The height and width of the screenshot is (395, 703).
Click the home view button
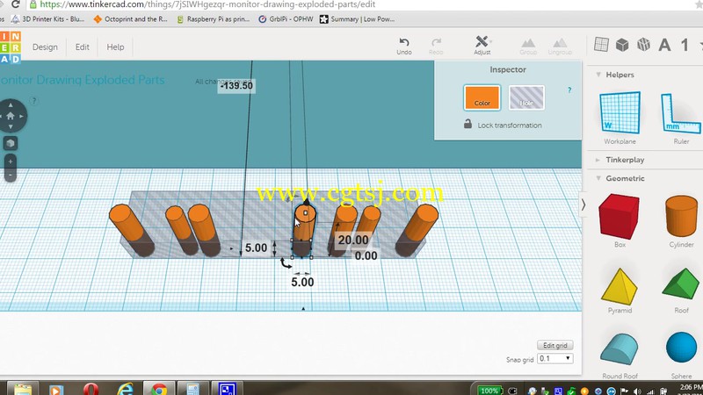11,116
